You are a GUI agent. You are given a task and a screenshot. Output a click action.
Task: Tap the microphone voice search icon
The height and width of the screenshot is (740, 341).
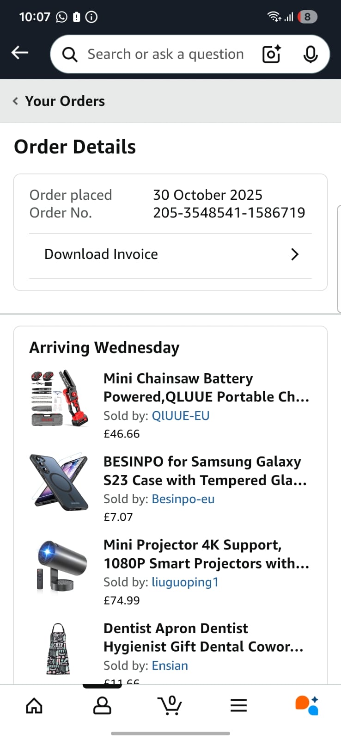point(310,54)
